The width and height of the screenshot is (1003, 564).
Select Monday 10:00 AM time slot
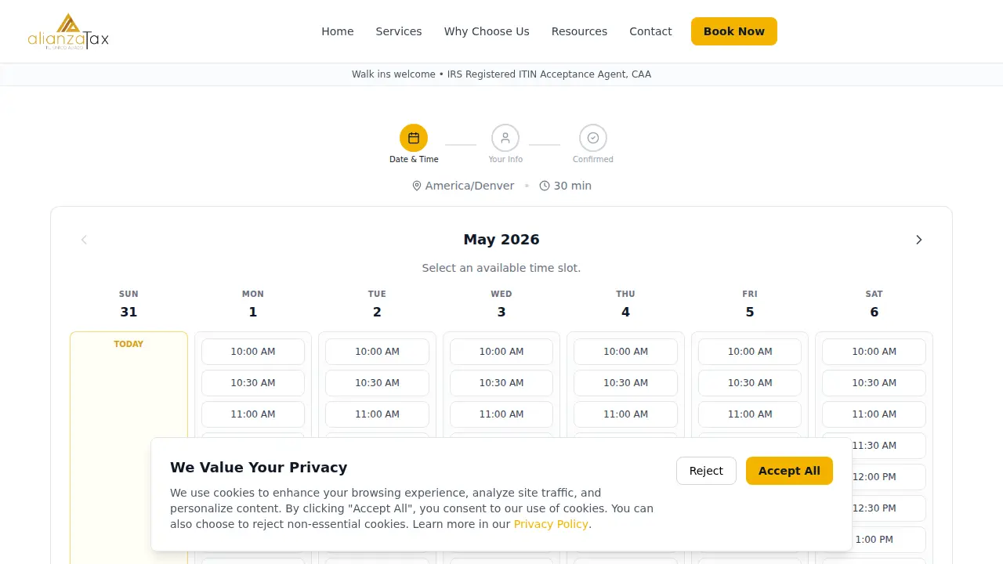click(x=253, y=352)
